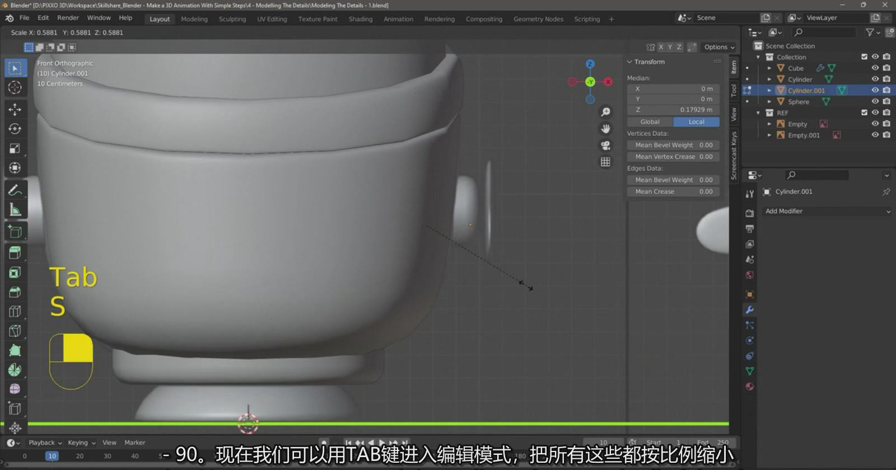The image size is (896, 470).
Task: Hide Cube in viewport via eye icon
Action: 875,68
